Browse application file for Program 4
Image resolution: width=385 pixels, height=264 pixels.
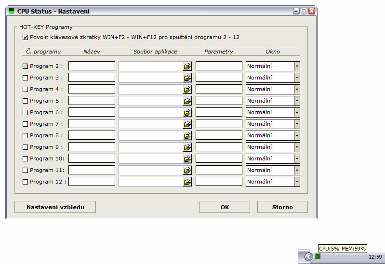187,90
